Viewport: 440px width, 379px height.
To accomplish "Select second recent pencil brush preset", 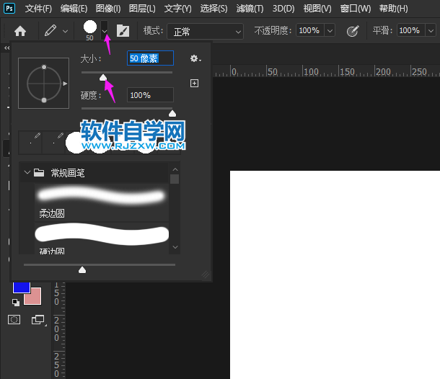I will [54, 143].
